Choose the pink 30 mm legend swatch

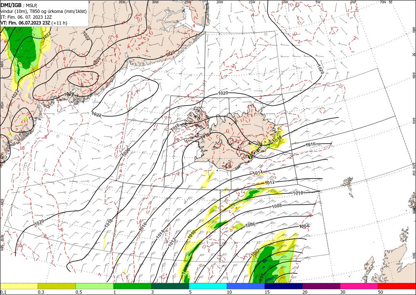coord(359,286)
